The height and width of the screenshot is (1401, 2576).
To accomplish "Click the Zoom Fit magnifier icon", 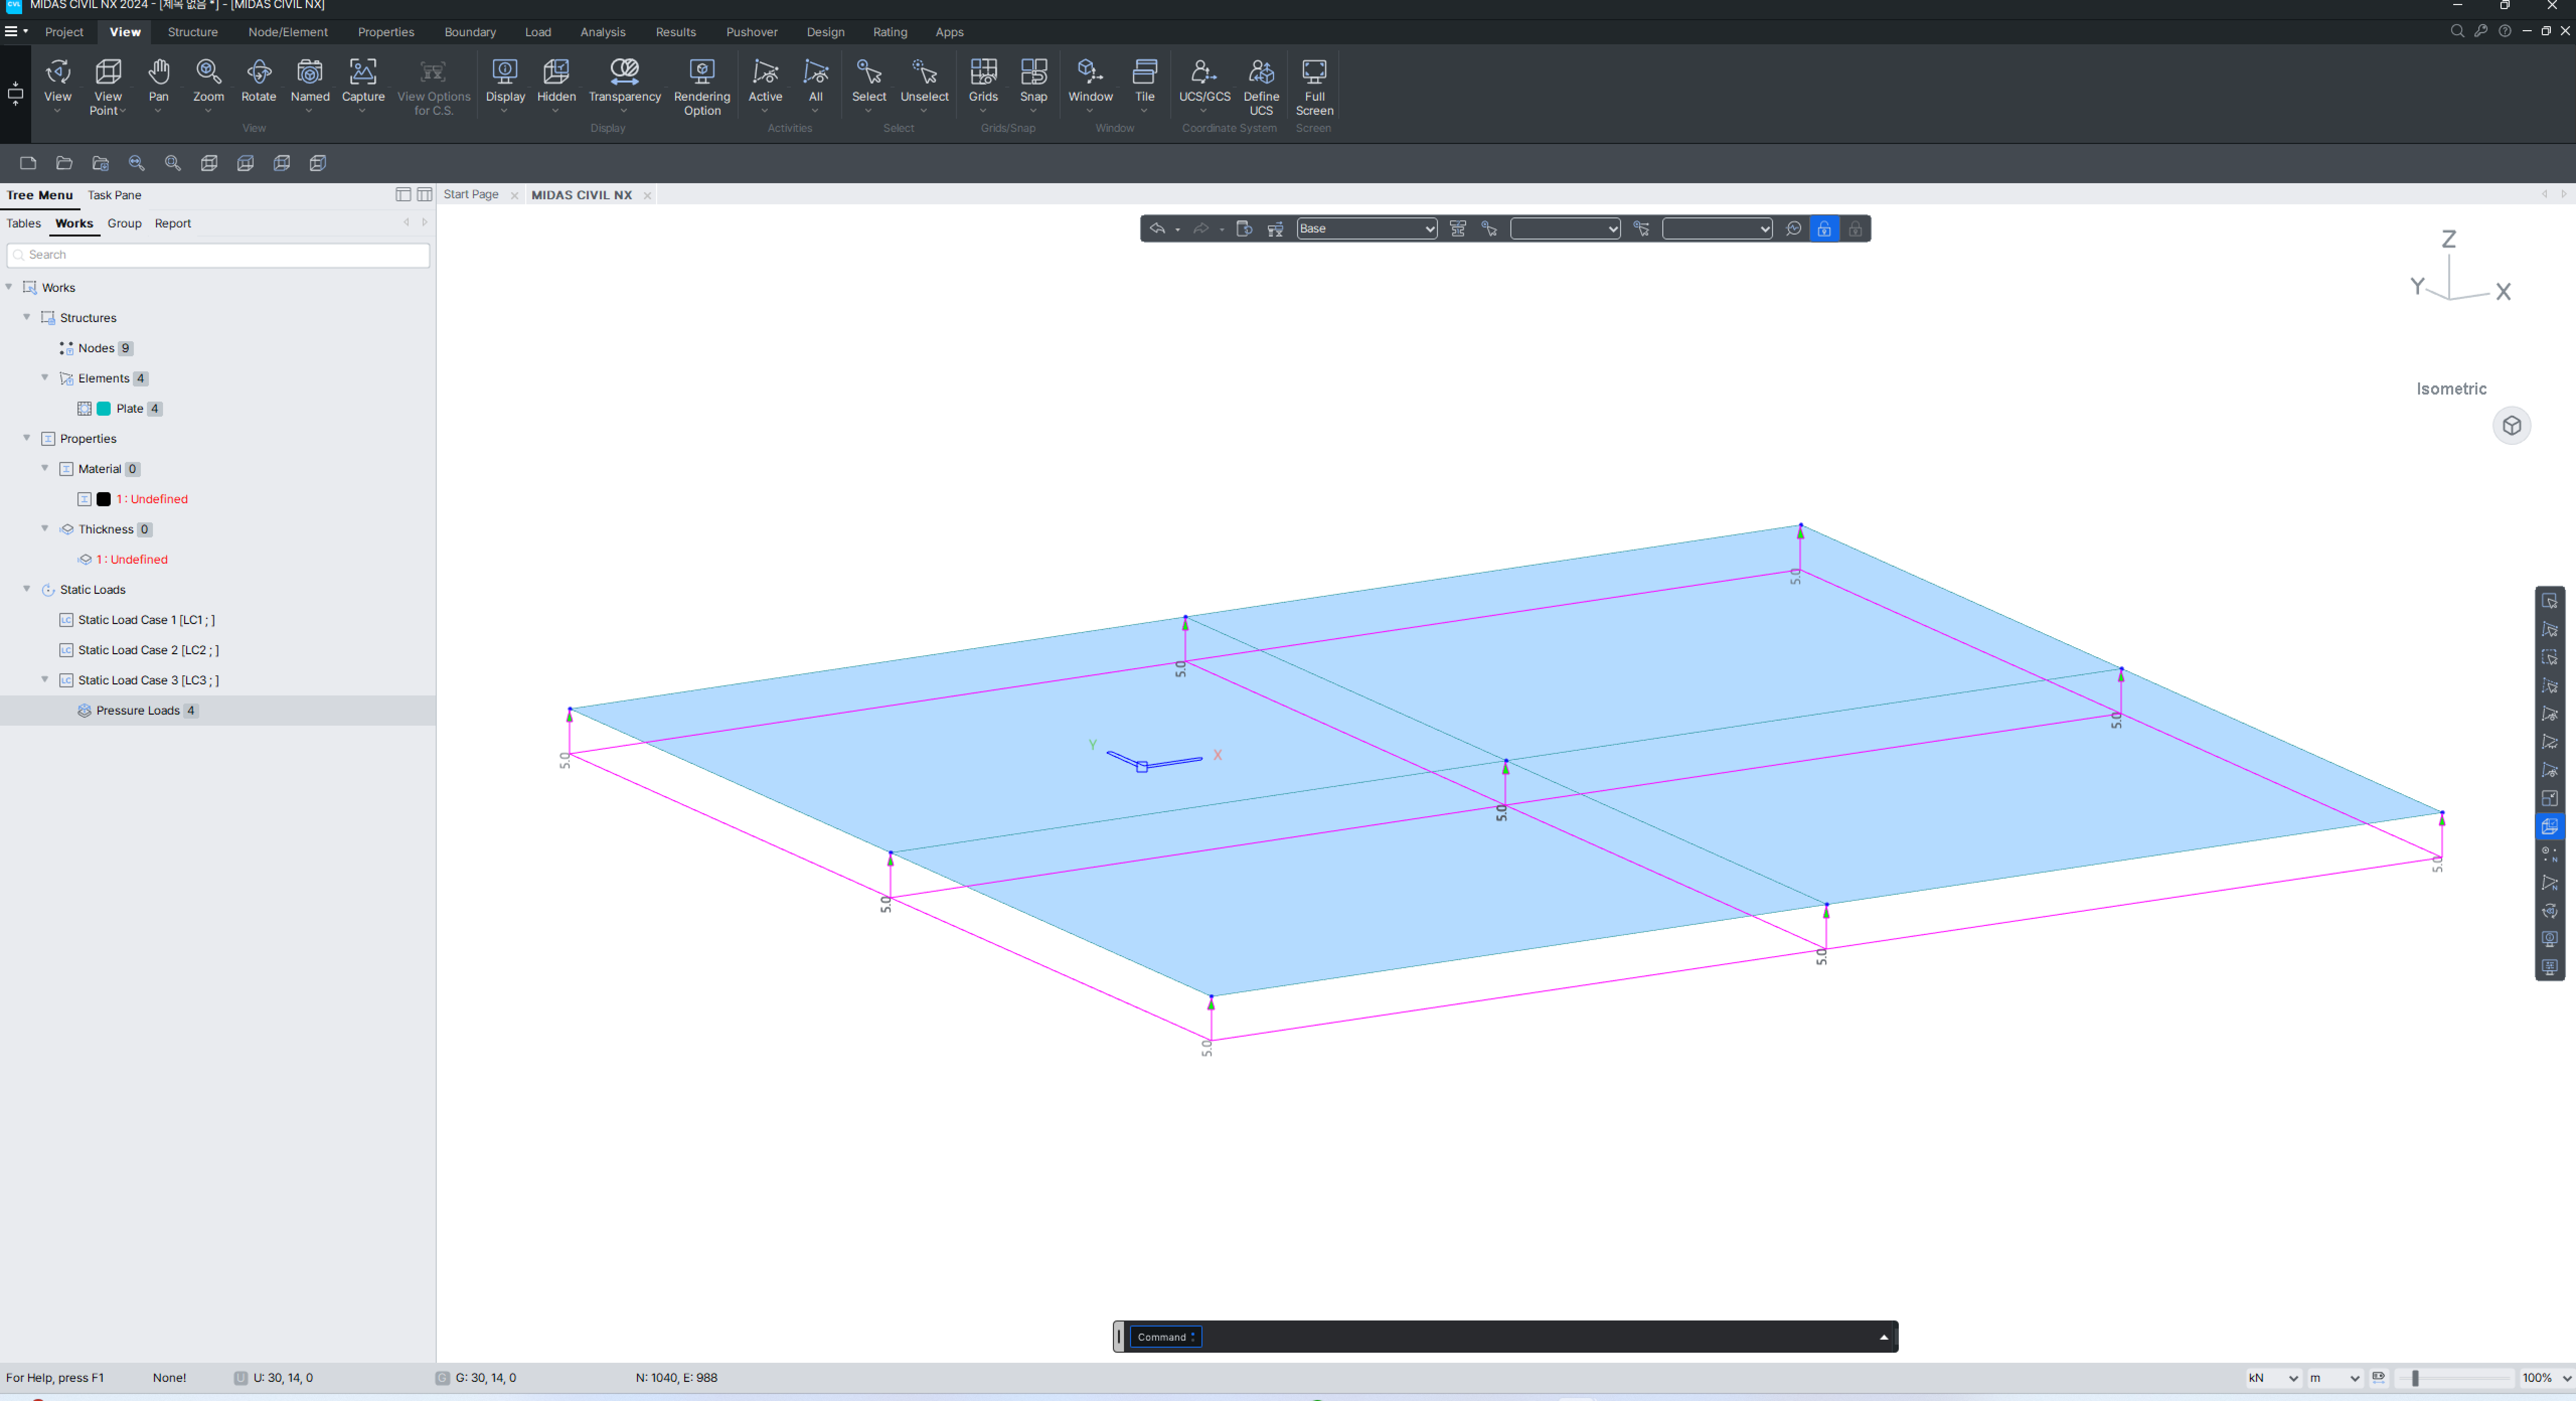I will pyautogui.click(x=136, y=163).
